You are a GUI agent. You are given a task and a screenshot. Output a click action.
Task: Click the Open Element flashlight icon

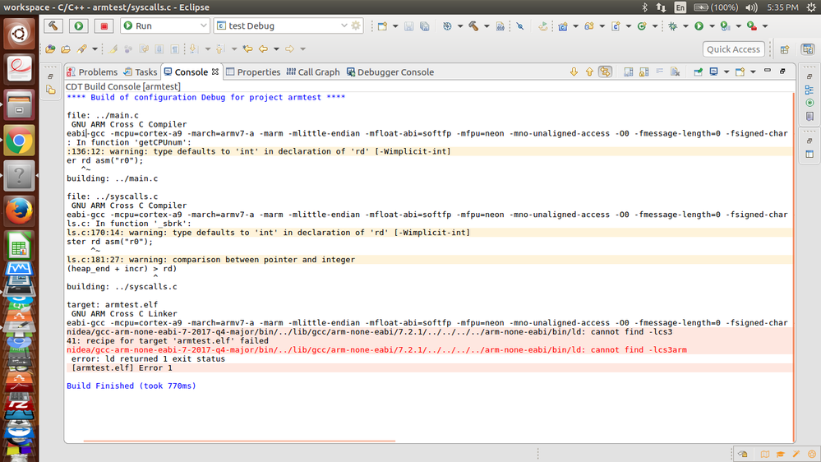tap(82, 49)
